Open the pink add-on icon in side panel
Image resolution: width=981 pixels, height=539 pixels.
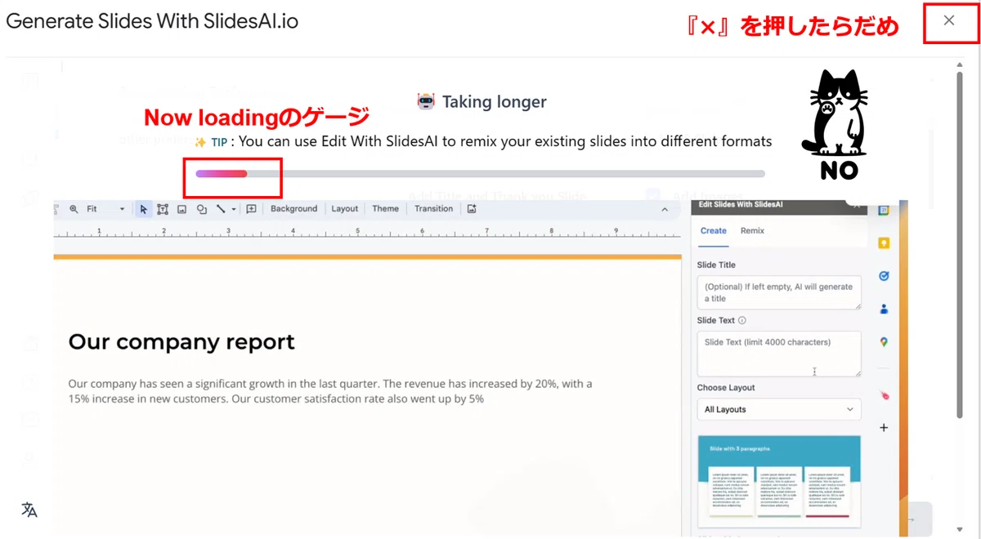[884, 395]
